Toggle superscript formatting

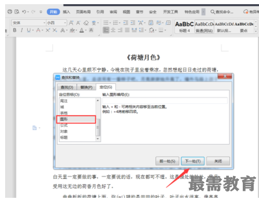click(x=48, y=30)
